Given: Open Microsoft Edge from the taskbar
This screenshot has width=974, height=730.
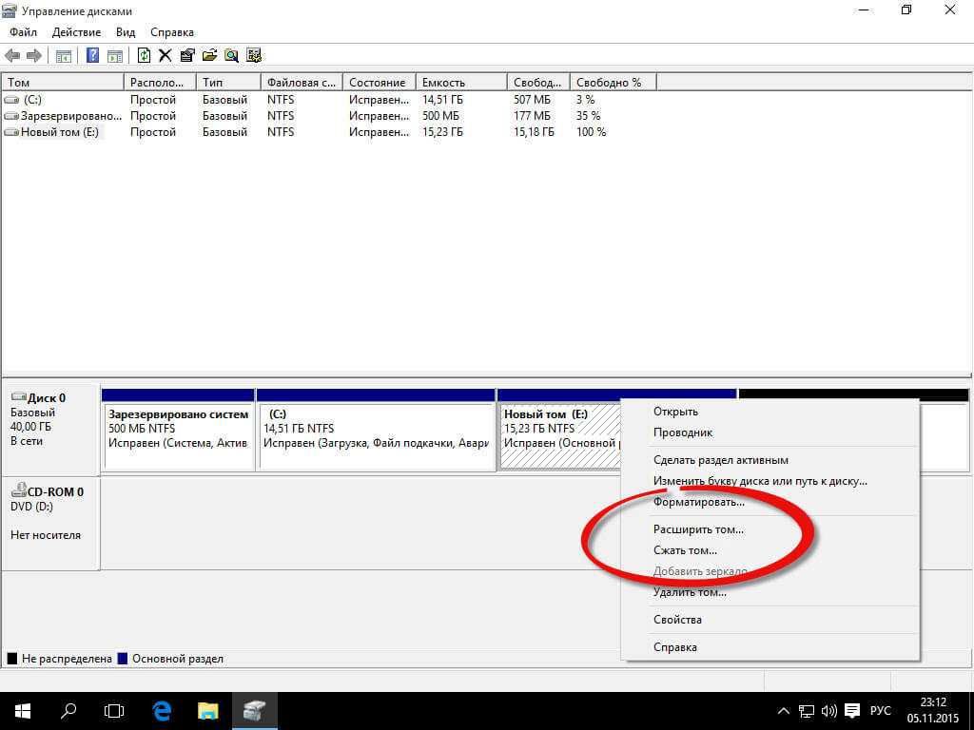Looking at the screenshot, I should tap(163, 710).
